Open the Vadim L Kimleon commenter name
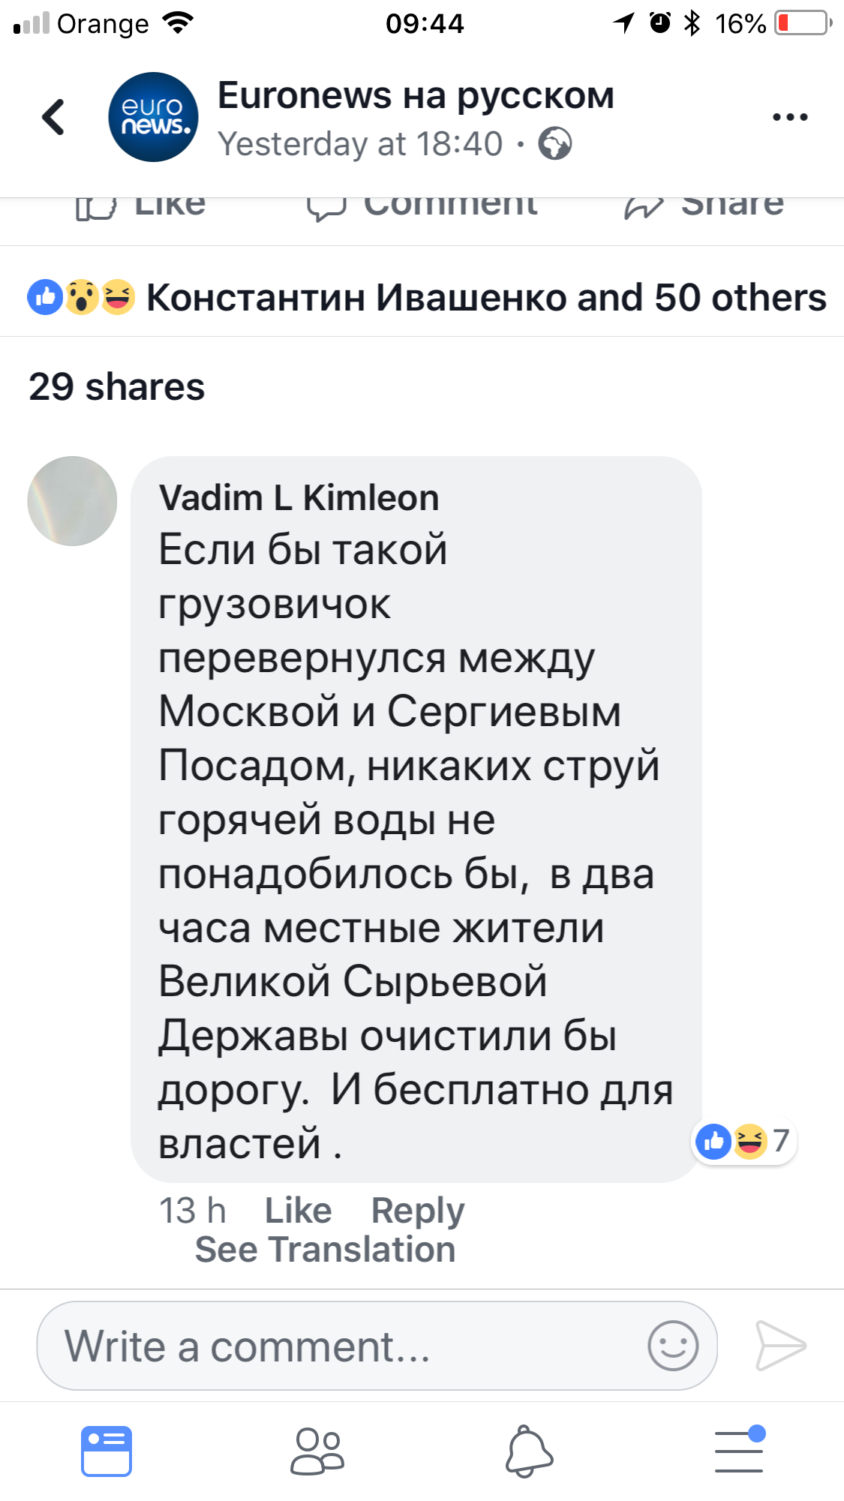This screenshot has height=1501, width=844. click(299, 498)
